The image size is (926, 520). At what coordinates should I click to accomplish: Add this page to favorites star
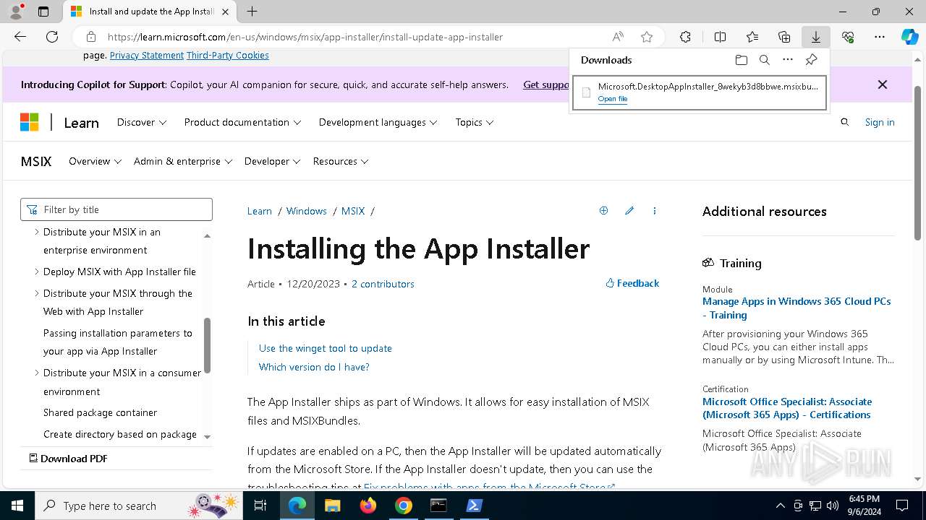tap(647, 37)
